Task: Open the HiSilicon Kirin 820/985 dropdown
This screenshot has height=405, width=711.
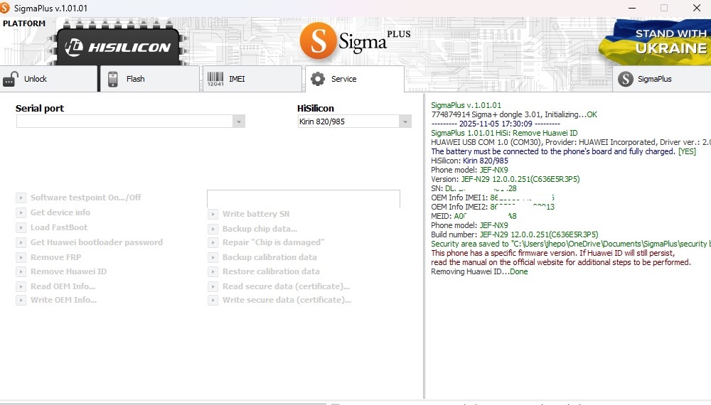Action: tap(405, 121)
